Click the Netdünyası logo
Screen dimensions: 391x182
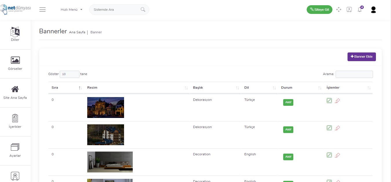click(x=15, y=10)
